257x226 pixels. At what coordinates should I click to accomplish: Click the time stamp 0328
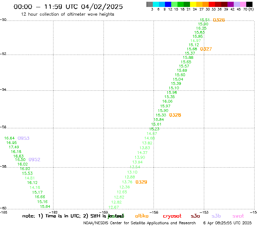175,115
